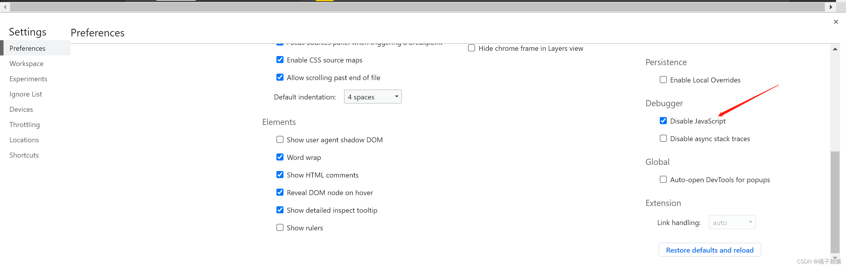Viewport: 846px width, 267px height.
Task: Open the Link handling dropdown
Action: 732,222
